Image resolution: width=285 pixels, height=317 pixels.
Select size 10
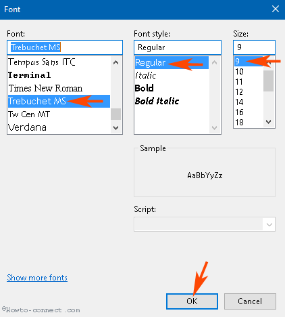[x=249, y=72]
